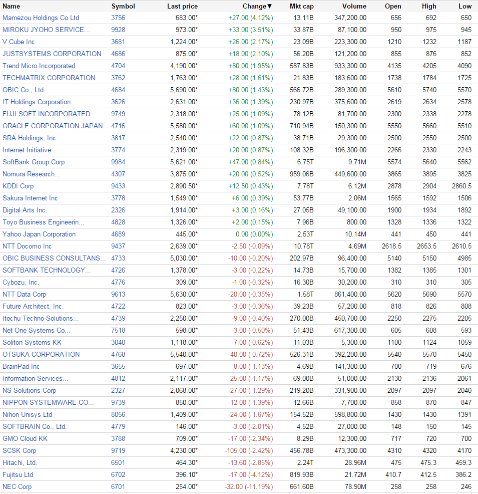
Task: Open Mamezou Holdings Co Ltd link
Action: 41,18
